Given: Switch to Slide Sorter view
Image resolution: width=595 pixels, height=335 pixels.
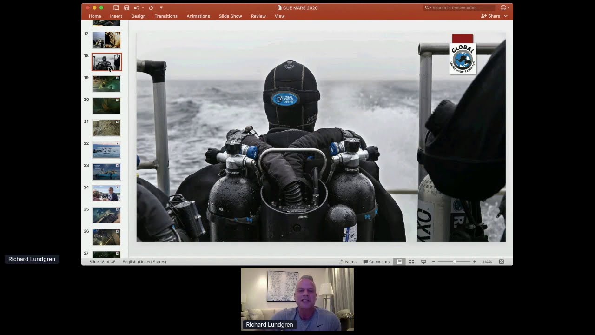Looking at the screenshot, I should click(411, 262).
